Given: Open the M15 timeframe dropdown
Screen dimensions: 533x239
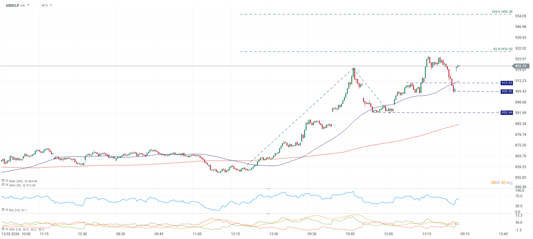Looking at the screenshot, I should [x=47, y=5].
